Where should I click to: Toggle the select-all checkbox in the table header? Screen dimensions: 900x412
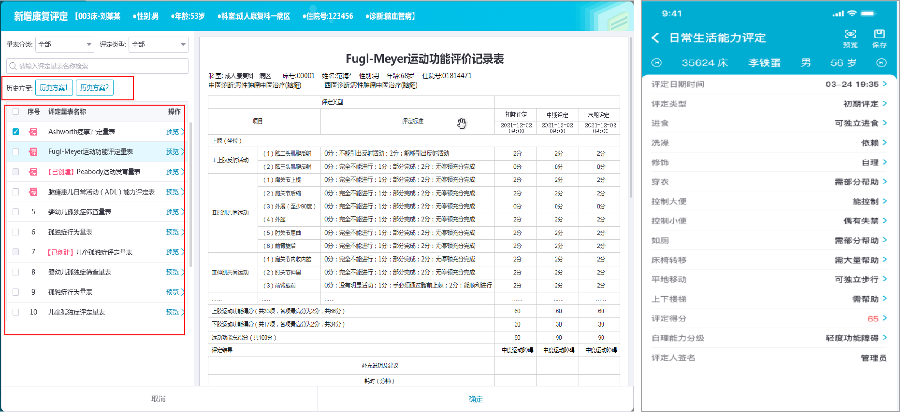pos(16,111)
